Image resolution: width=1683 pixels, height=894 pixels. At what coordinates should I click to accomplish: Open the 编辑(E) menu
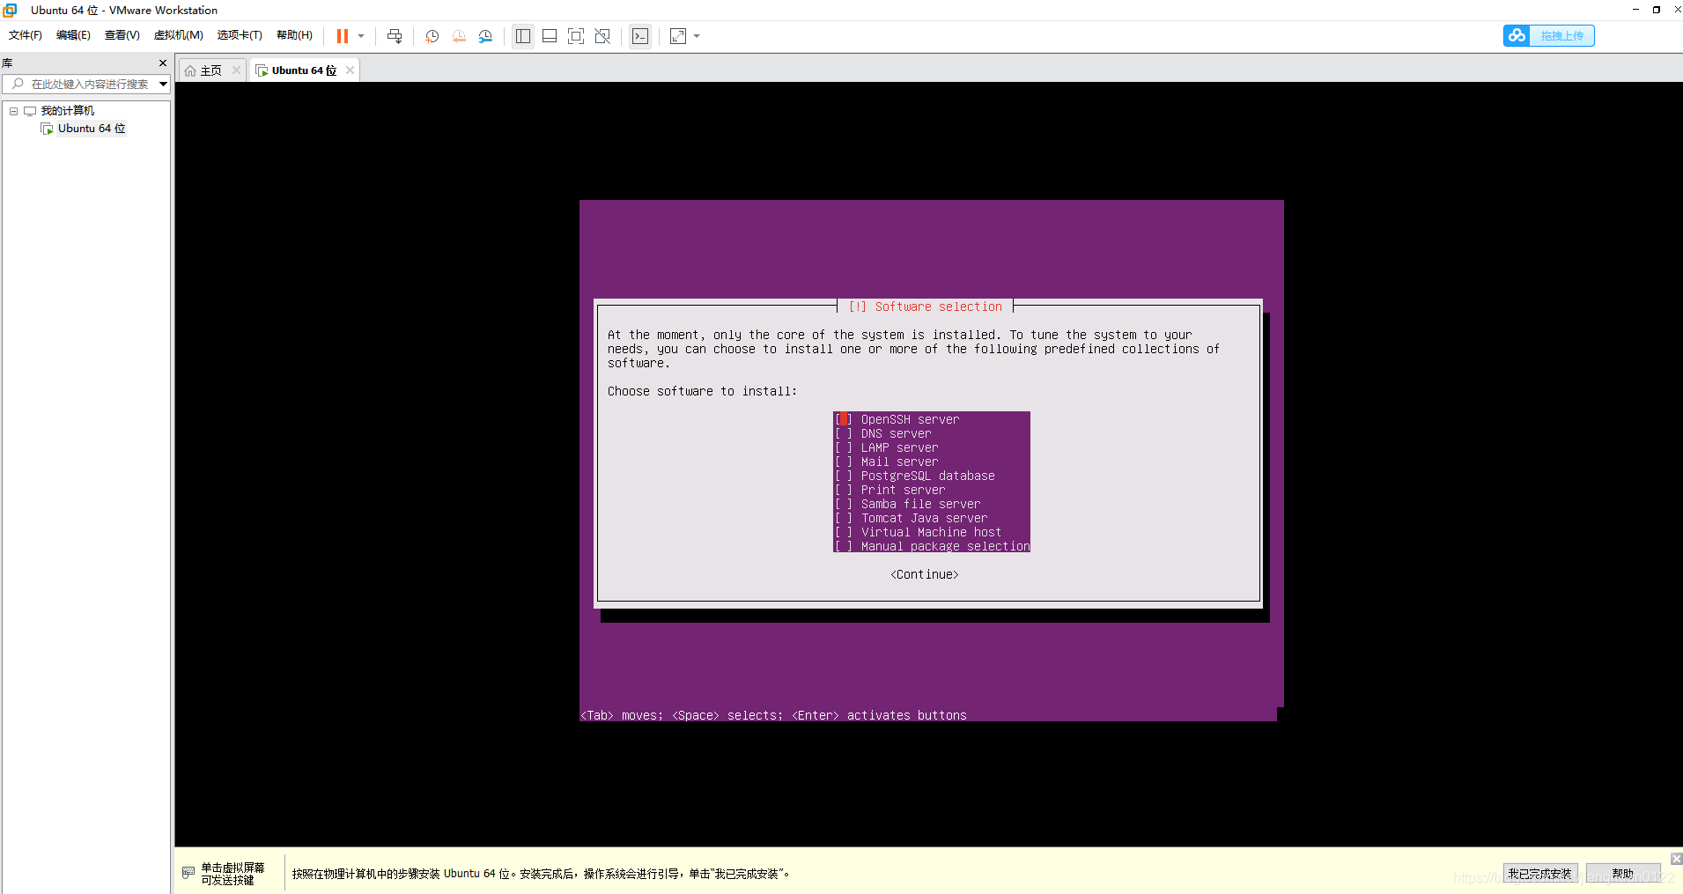coord(73,35)
